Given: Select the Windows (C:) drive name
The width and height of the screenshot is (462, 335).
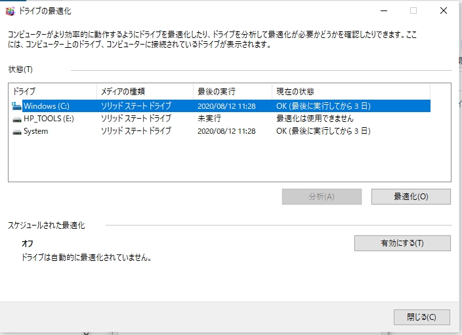Looking at the screenshot, I should [x=47, y=106].
